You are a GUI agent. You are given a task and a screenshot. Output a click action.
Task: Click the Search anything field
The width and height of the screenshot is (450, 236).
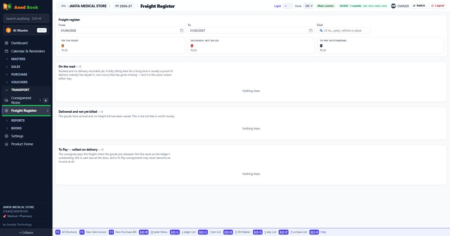tap(26, 19)
